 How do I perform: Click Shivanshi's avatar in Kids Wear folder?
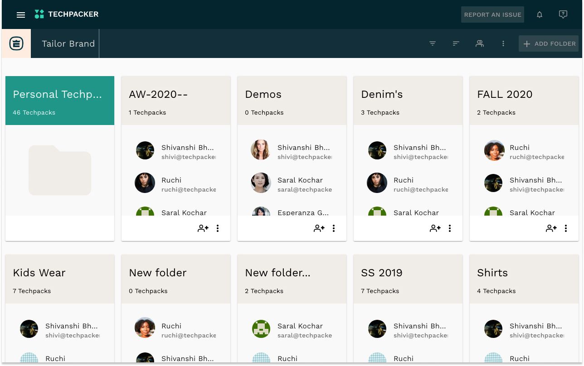[29, 329]
